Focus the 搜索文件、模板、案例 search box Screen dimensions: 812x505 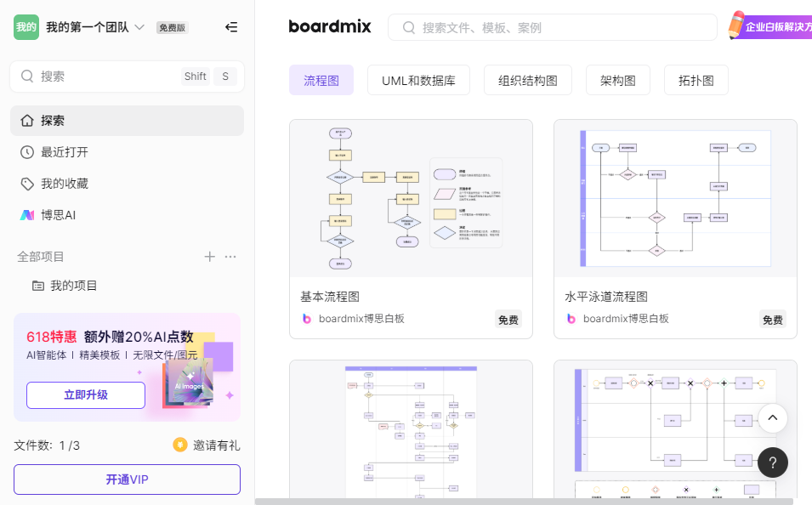(553, 27)
